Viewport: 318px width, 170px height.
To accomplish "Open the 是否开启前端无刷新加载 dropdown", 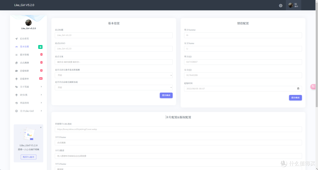I will (x=114, y=88).
